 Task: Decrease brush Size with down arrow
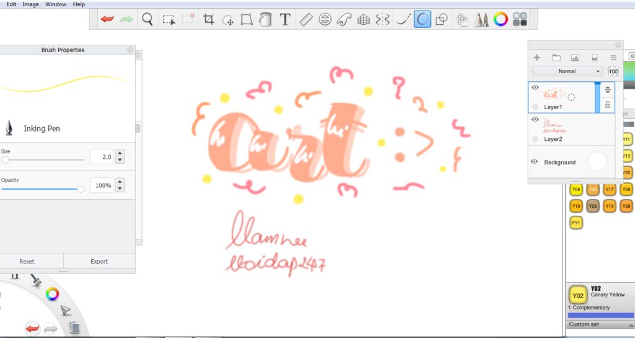click(x=120, y=160)
